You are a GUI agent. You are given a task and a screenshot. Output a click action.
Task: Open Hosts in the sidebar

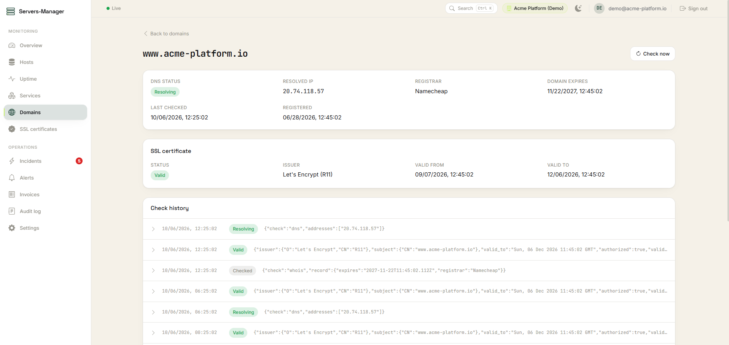(45, 62)
